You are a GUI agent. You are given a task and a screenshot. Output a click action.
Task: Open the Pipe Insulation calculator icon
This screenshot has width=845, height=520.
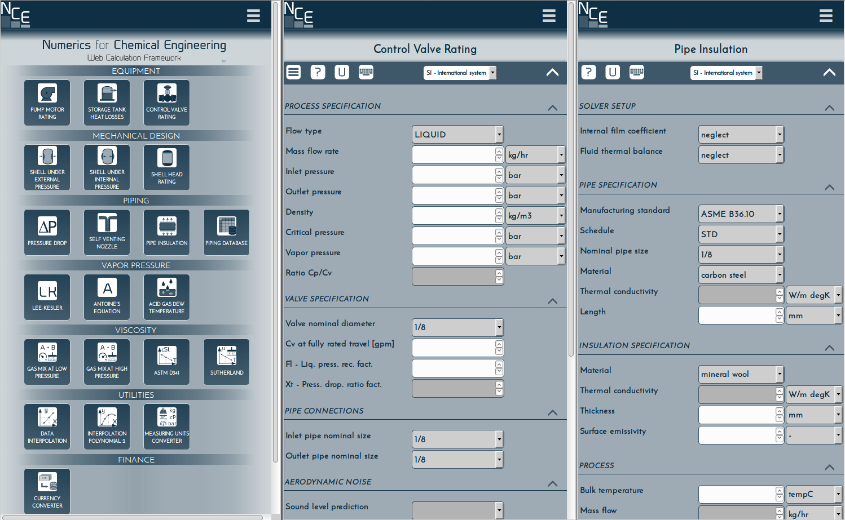coord(166,232)
